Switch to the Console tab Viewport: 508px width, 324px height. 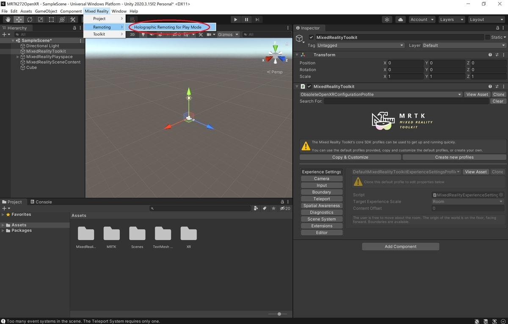pos(41,202)
